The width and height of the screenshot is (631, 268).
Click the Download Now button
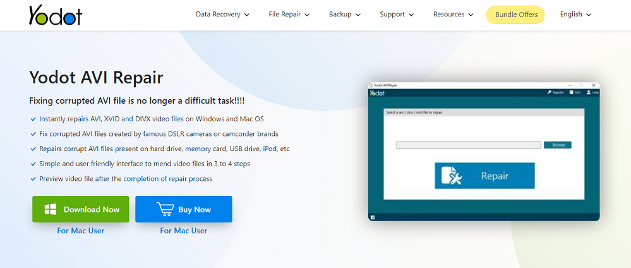[x=80, y=209]
